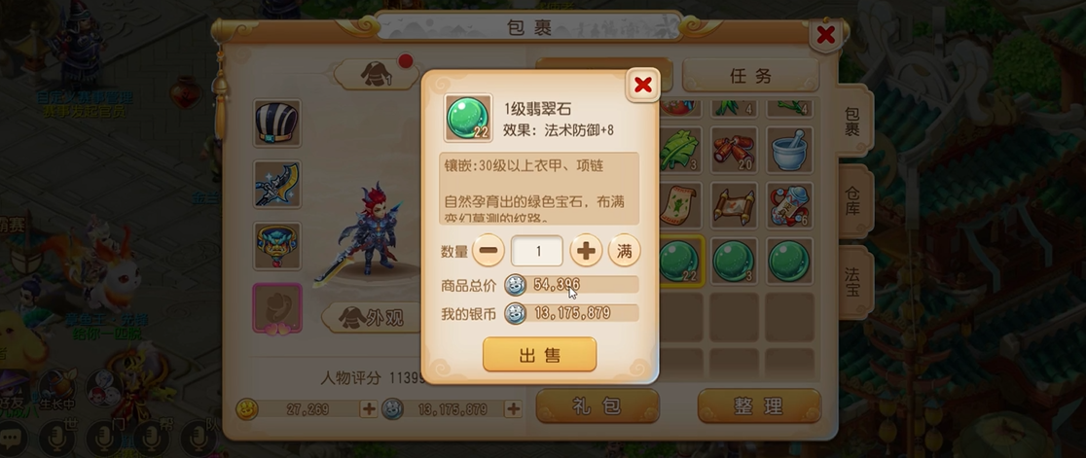
Task: Close the jade stone sell popup
Action: (x=642, y=85)
